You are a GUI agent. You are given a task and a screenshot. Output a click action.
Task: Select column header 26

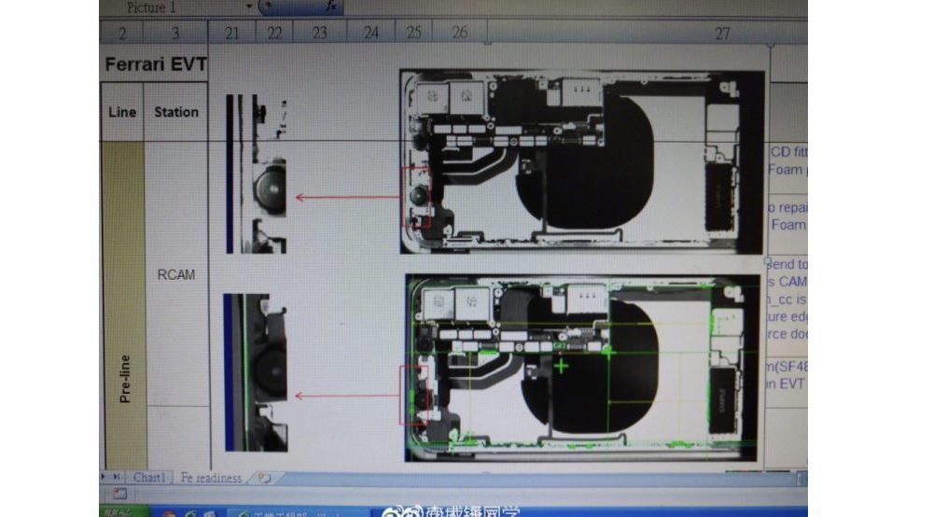tap(459, 33)
